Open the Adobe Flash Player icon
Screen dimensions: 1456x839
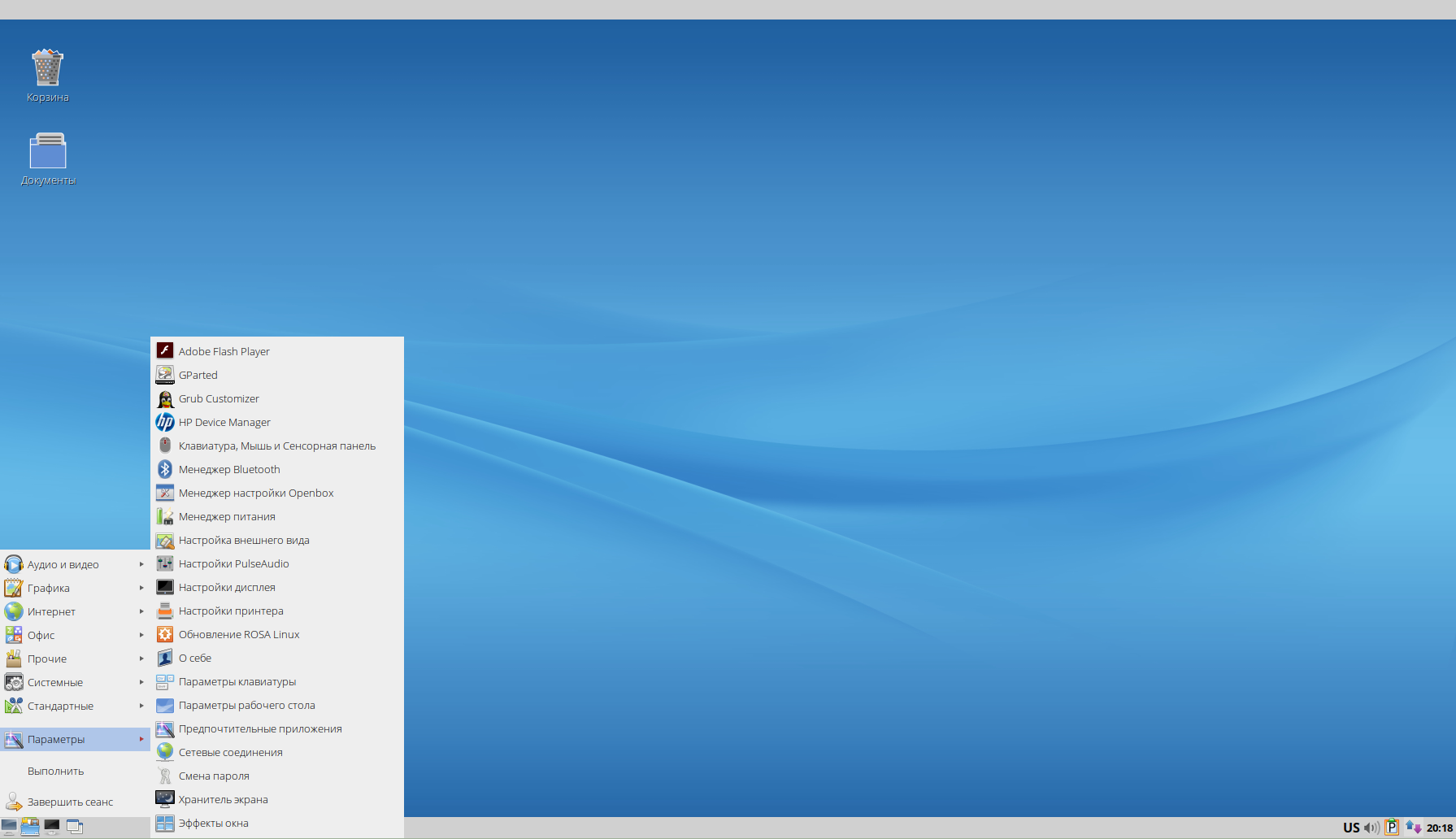click(165, 350)
